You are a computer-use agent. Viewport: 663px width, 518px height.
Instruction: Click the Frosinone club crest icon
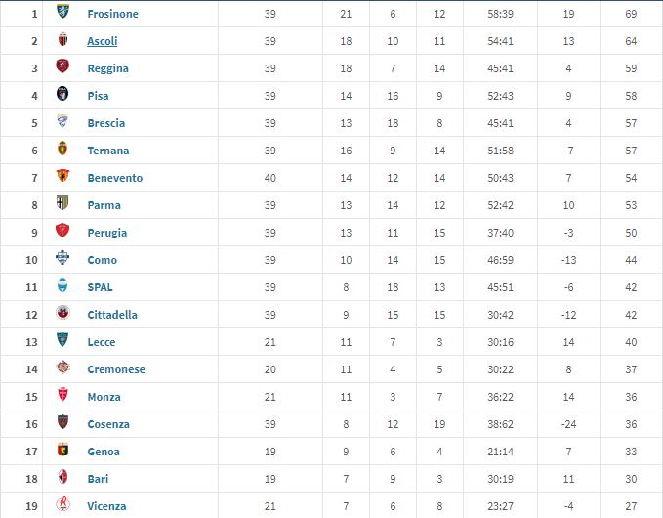click(63, 14)
